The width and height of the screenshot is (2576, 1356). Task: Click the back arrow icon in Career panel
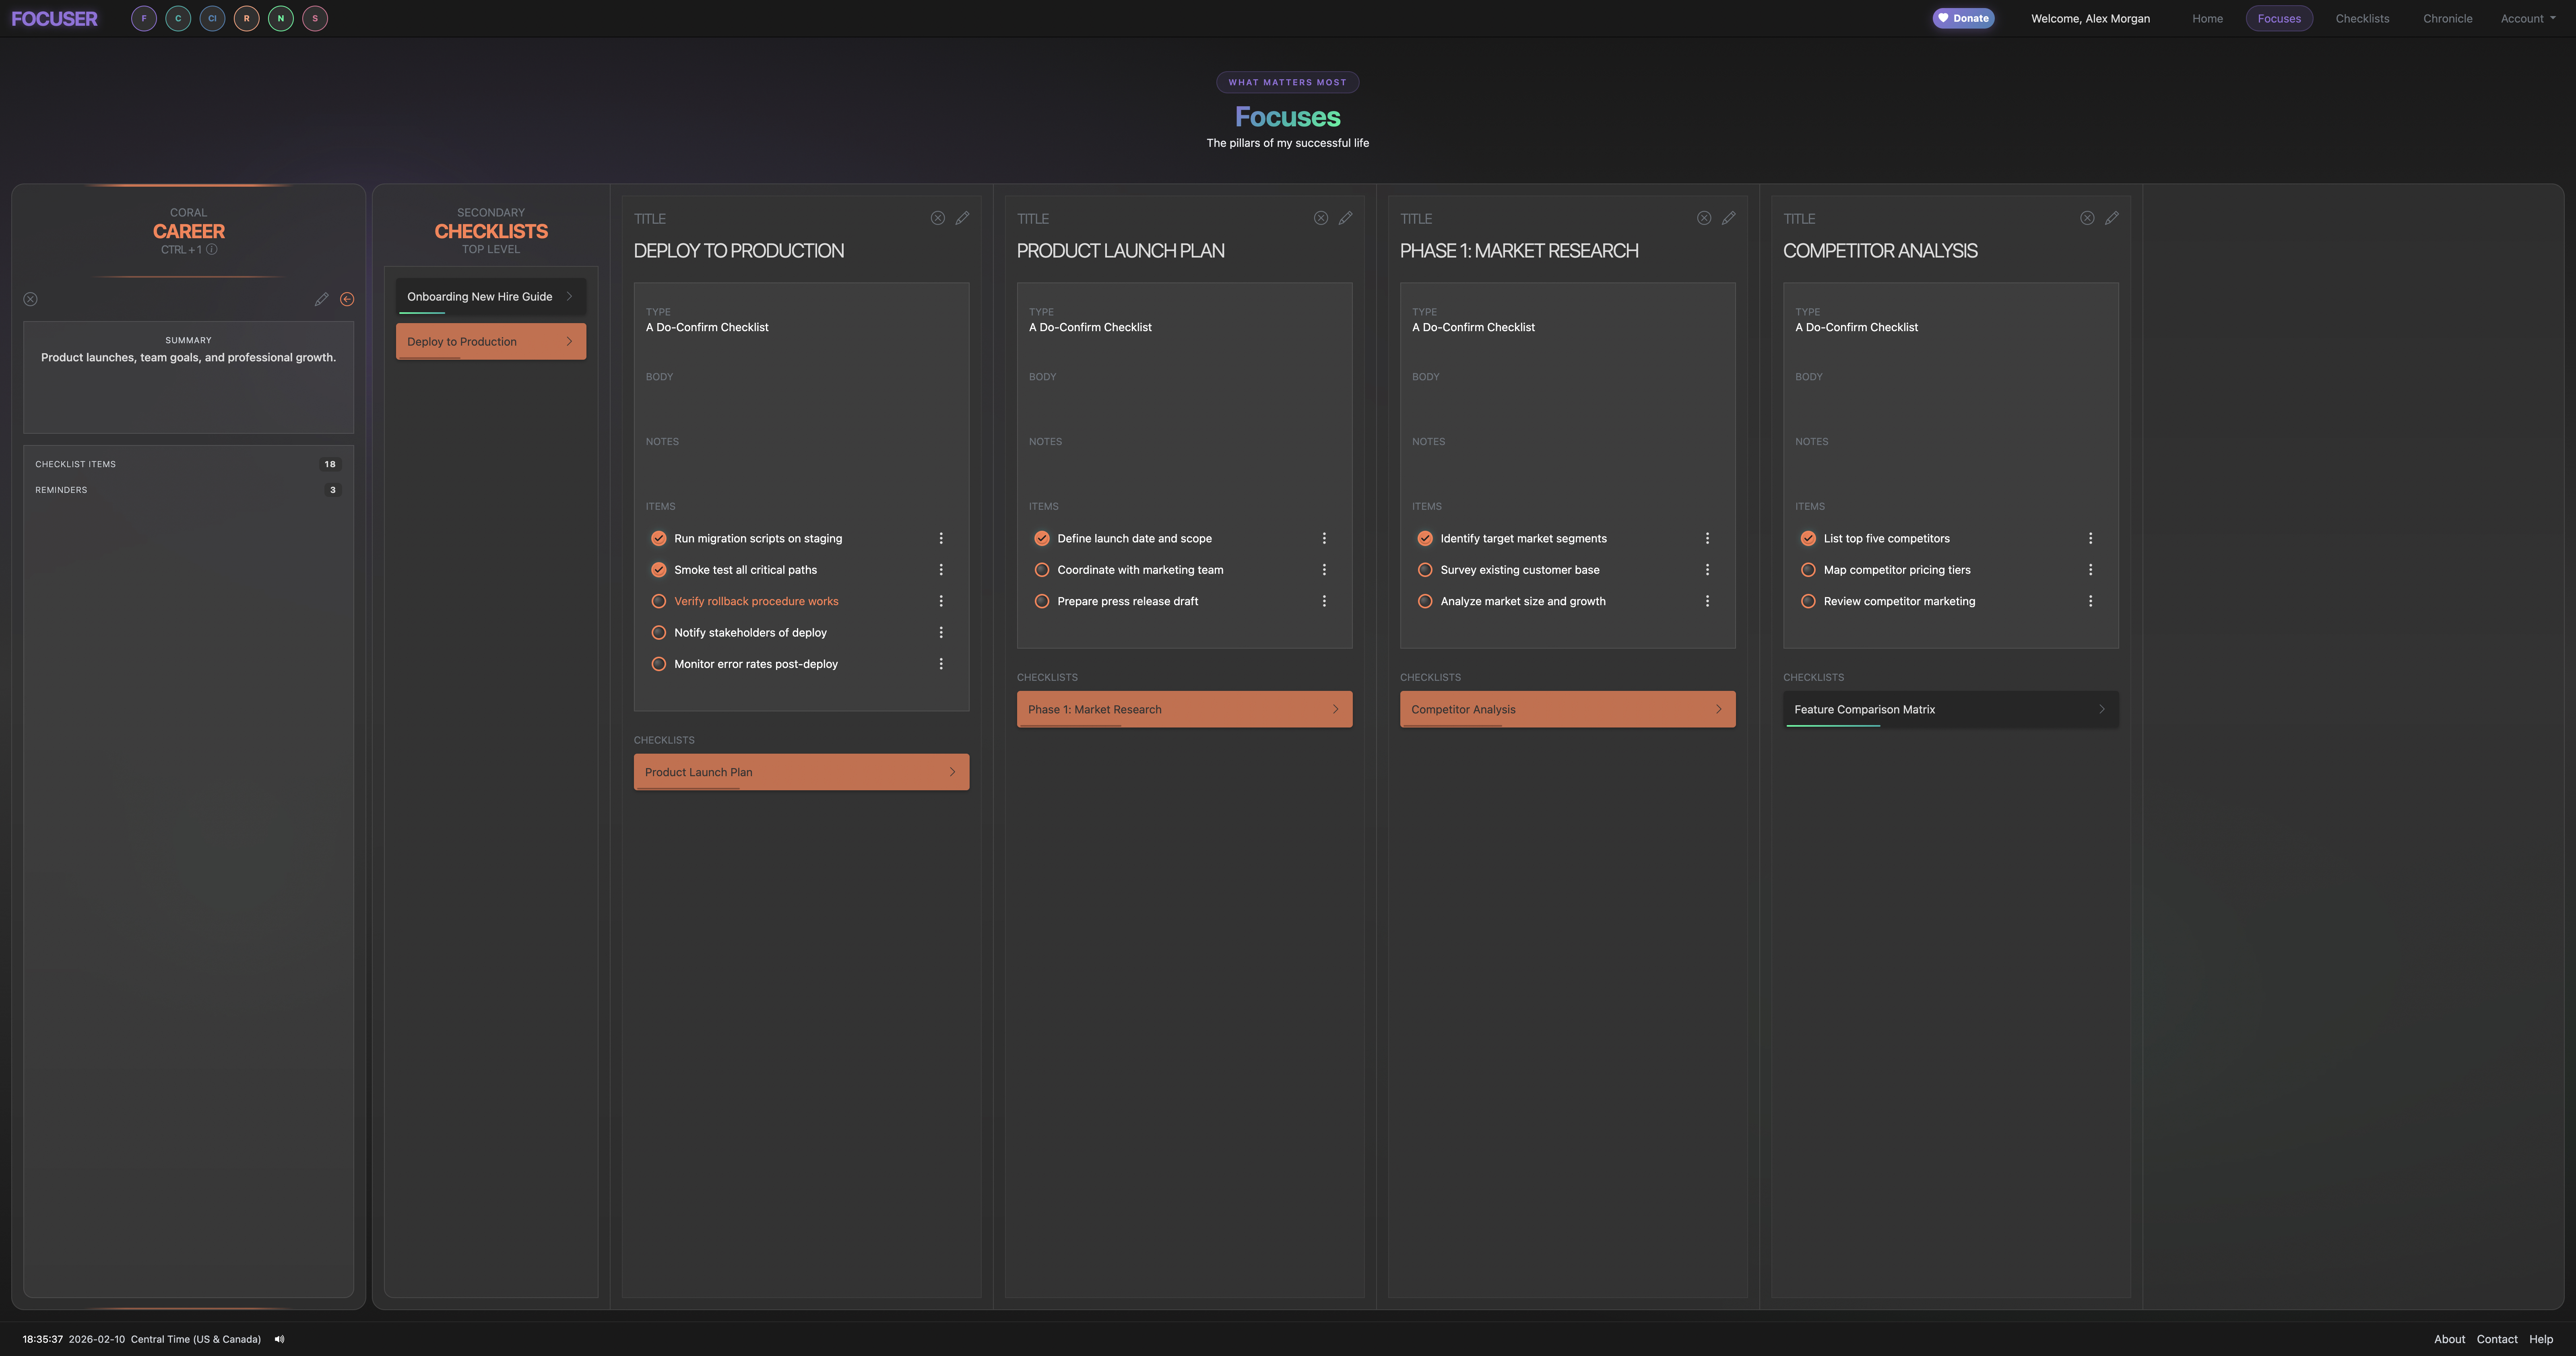[347, 299]
